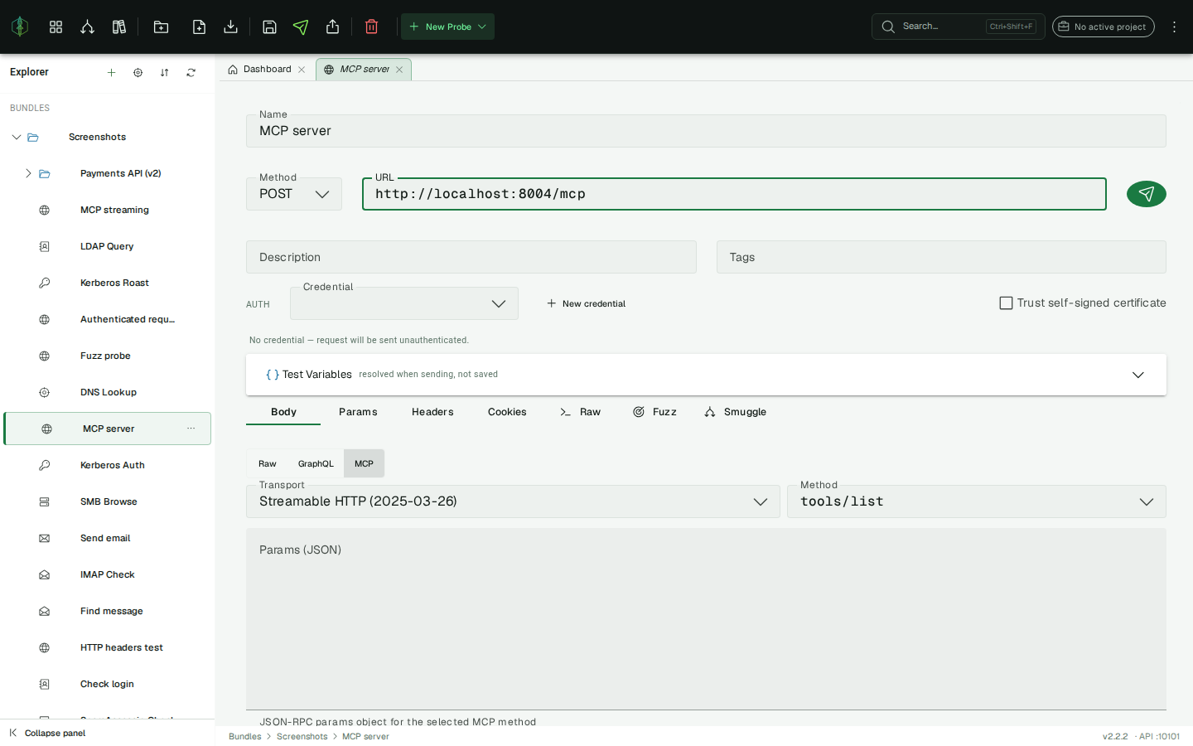This screenshot has height=746, width=1193.
Task: Click the New credential button
Action: coord(587,303)
